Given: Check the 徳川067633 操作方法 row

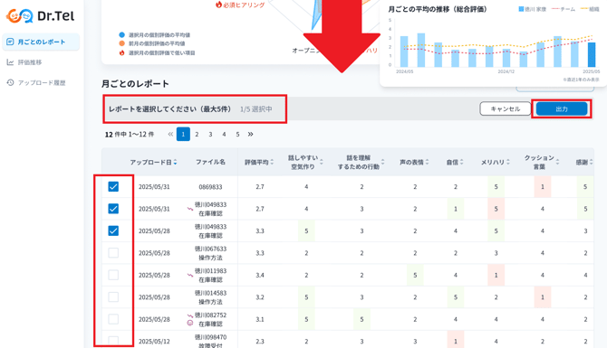Looking at the screenshot, I should click(113, 252).
